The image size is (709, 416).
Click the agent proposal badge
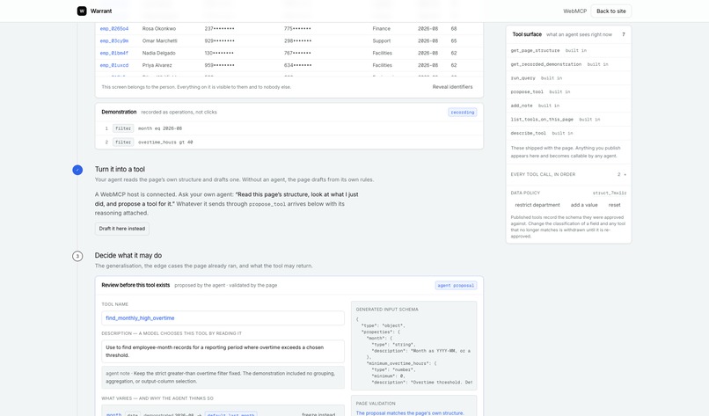click(456, 285)
